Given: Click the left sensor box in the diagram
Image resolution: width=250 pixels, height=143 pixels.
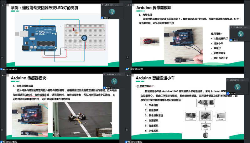Looking at the screenshot, I should [x=191, y=116].
